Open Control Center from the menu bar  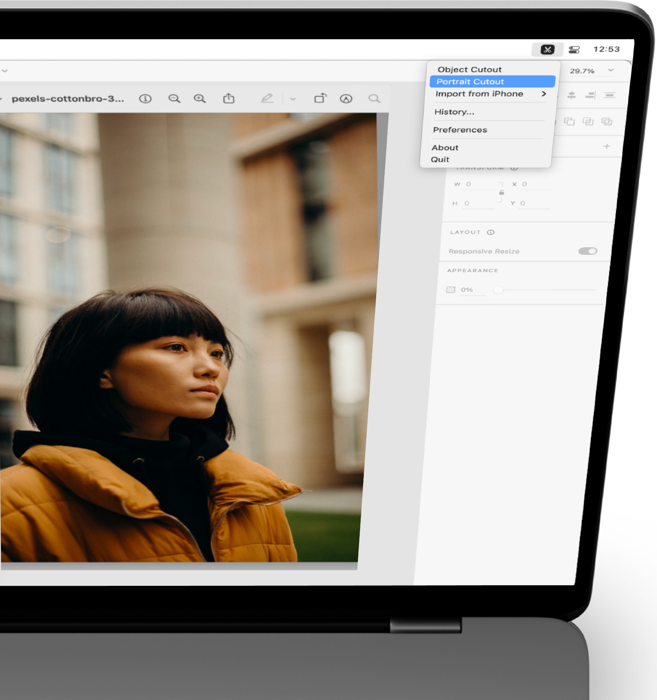click(574, 50)
